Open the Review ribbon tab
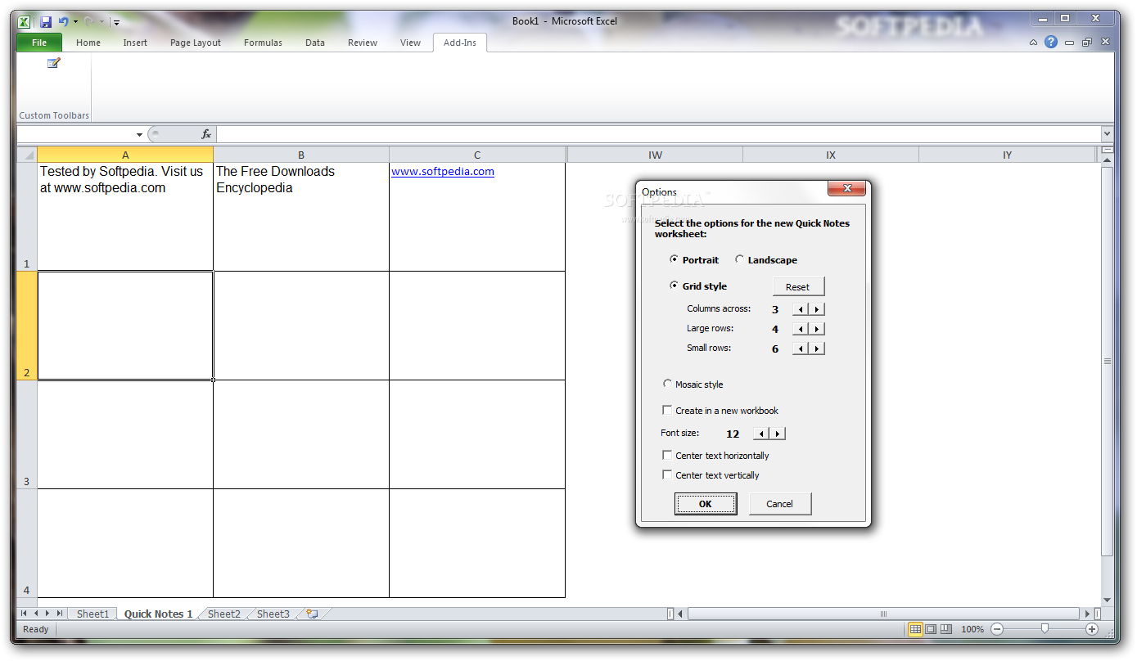 [x=363, y=43]
